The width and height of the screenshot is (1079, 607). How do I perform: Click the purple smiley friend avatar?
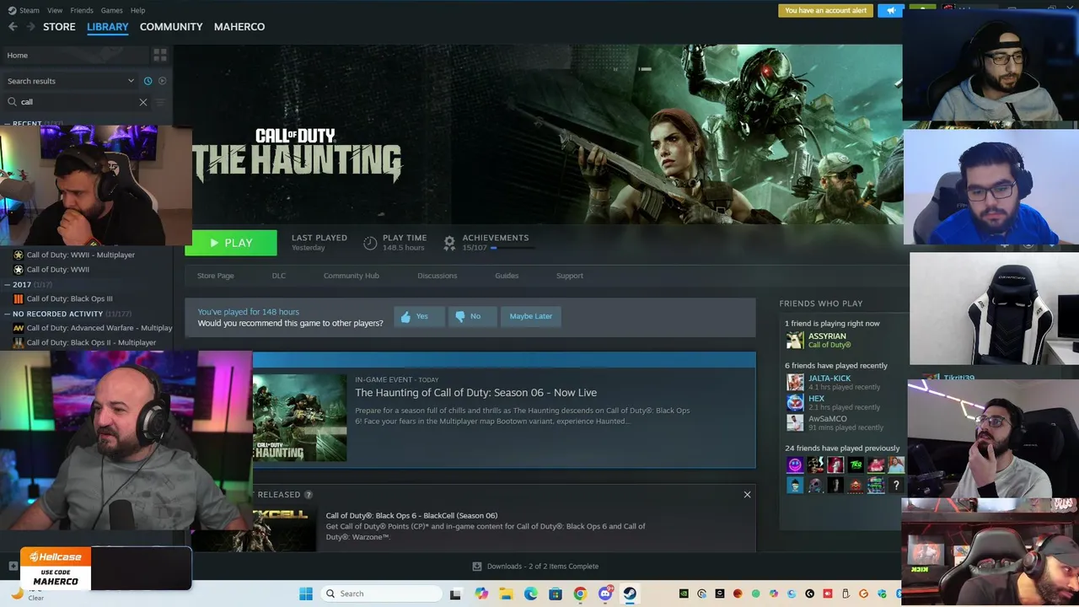(795, 465)
